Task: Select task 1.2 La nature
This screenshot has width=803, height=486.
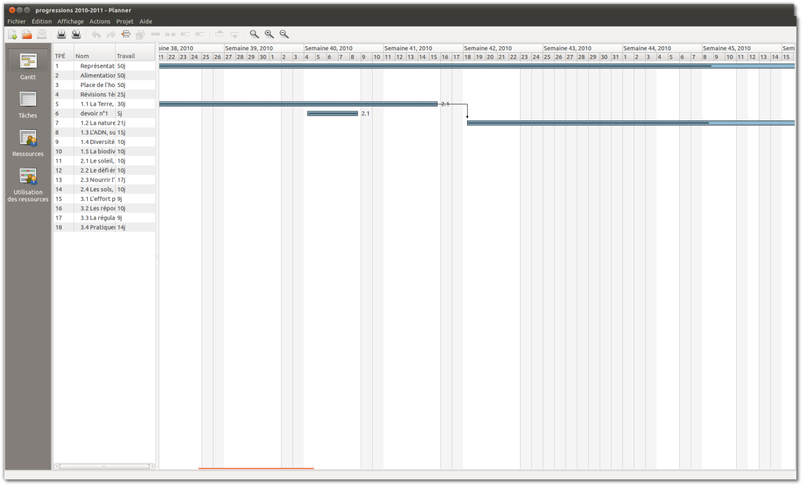Action: (104, 123)
